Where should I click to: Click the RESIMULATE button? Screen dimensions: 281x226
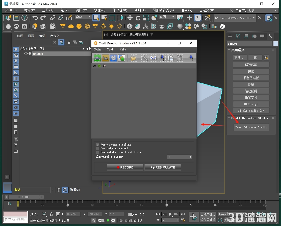pyautogui.click(x=163, y=167)
